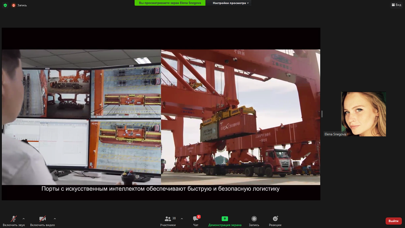405x228 pixels.
Task: Click the Запись label at top left
Action: pos(22,5)
